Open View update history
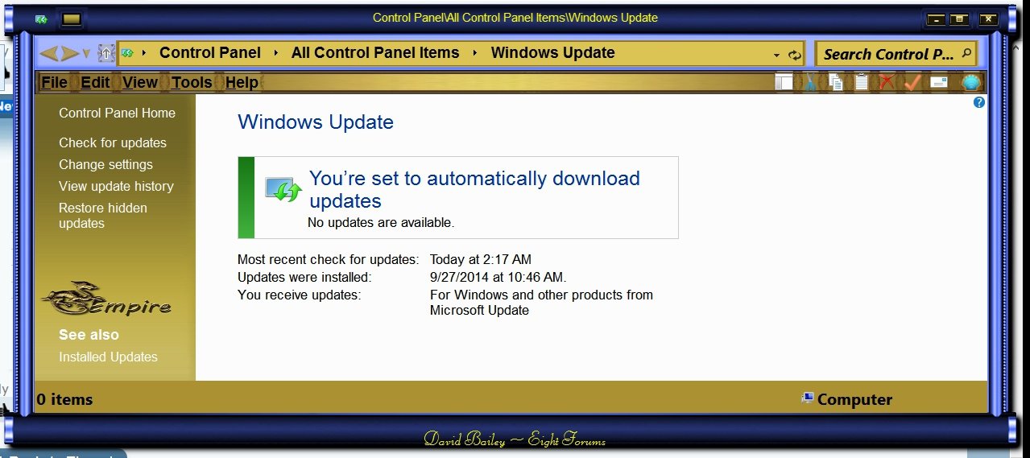 coord(116,186)
